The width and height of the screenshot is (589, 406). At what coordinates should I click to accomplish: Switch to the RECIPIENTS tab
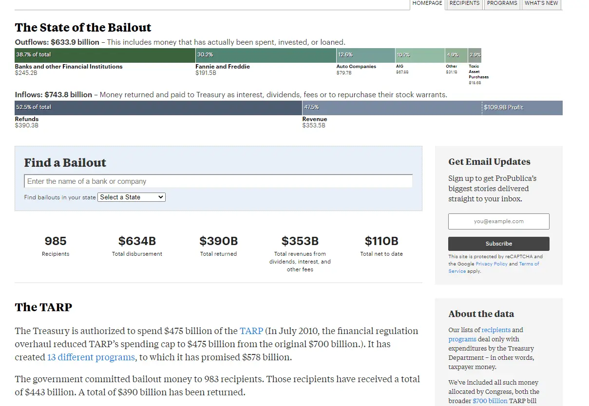pyautogui.click(x=464, y=3)
